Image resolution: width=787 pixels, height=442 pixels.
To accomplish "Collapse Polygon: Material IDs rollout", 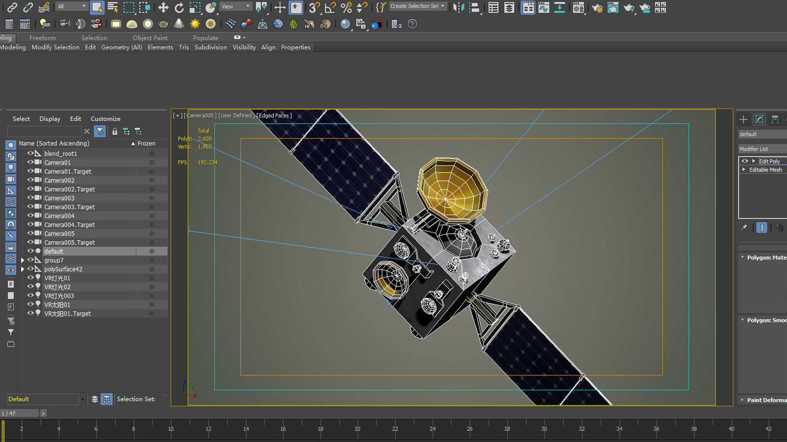I will (x=742, y=257).
